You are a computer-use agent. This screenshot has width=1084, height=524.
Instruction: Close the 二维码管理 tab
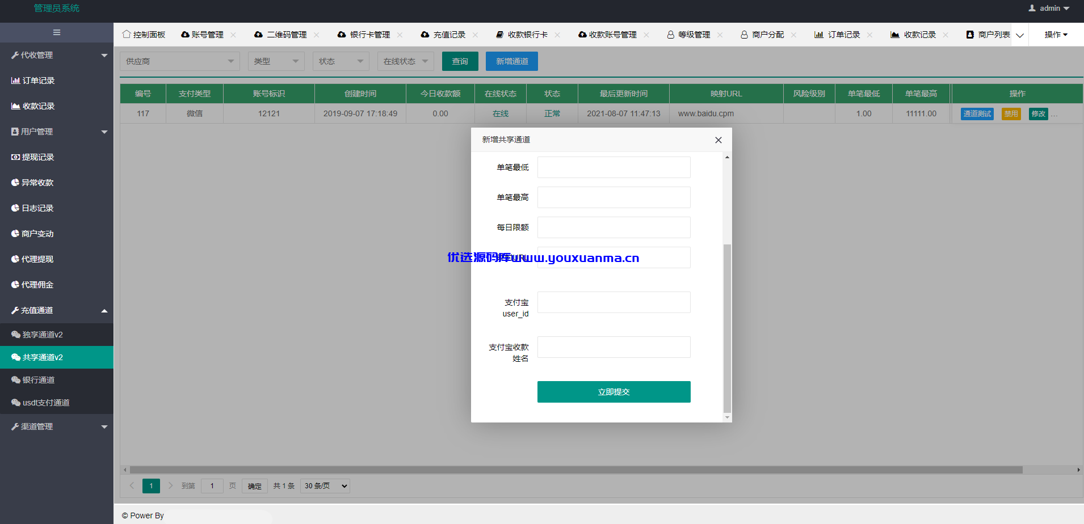coord(316,35)
